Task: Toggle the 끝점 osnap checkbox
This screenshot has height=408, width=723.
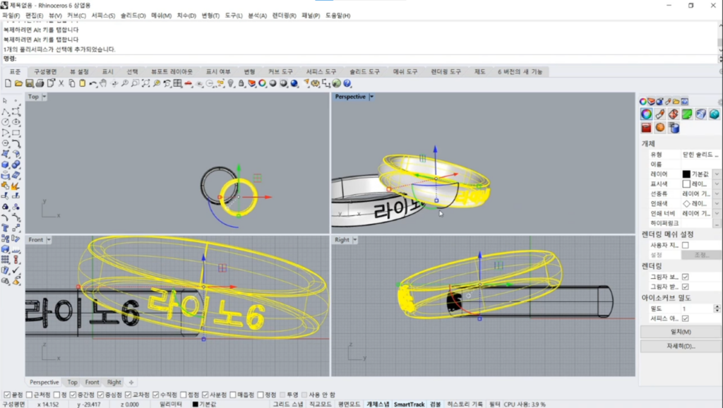Action: point(7,395)
